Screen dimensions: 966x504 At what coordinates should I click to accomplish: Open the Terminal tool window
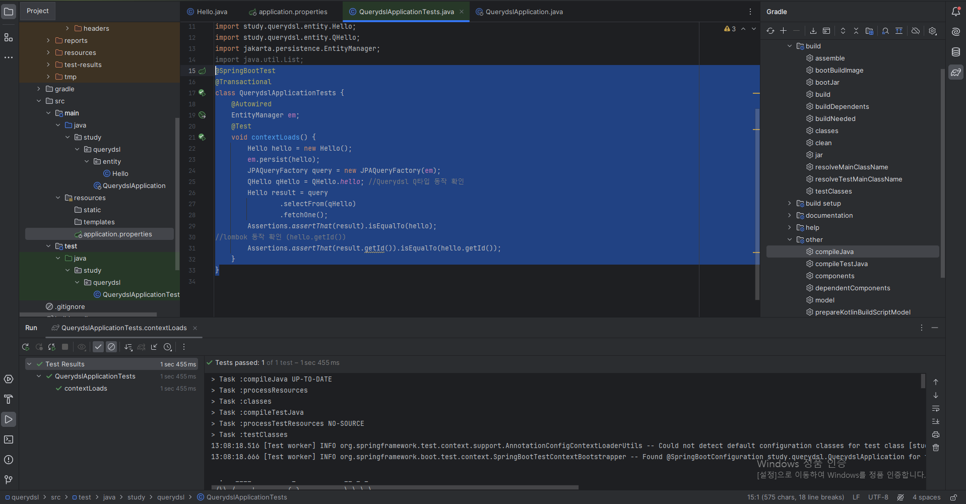tap(9, 439)
